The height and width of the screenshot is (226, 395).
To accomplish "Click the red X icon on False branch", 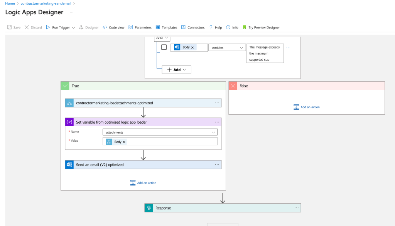I will (233, 86).
